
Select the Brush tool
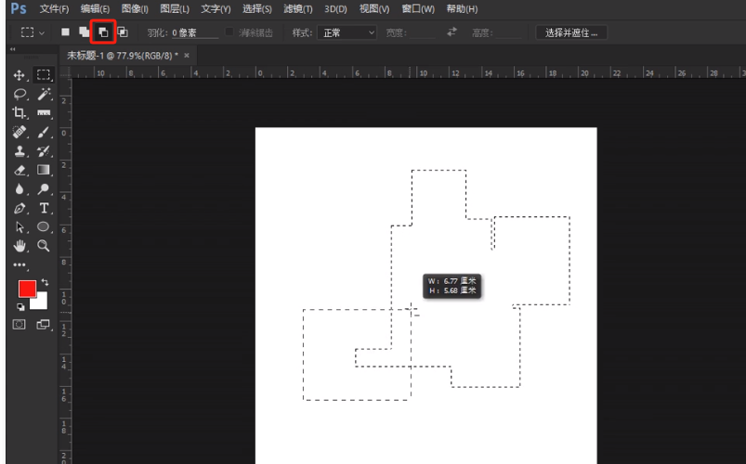[44, 132]
